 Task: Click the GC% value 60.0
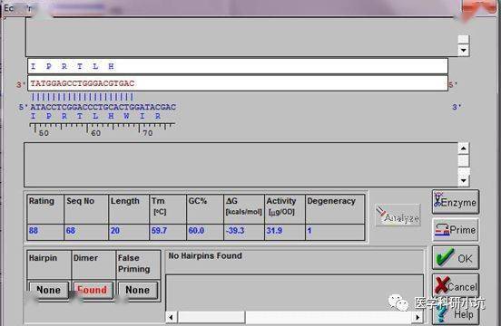pos(196,230)
